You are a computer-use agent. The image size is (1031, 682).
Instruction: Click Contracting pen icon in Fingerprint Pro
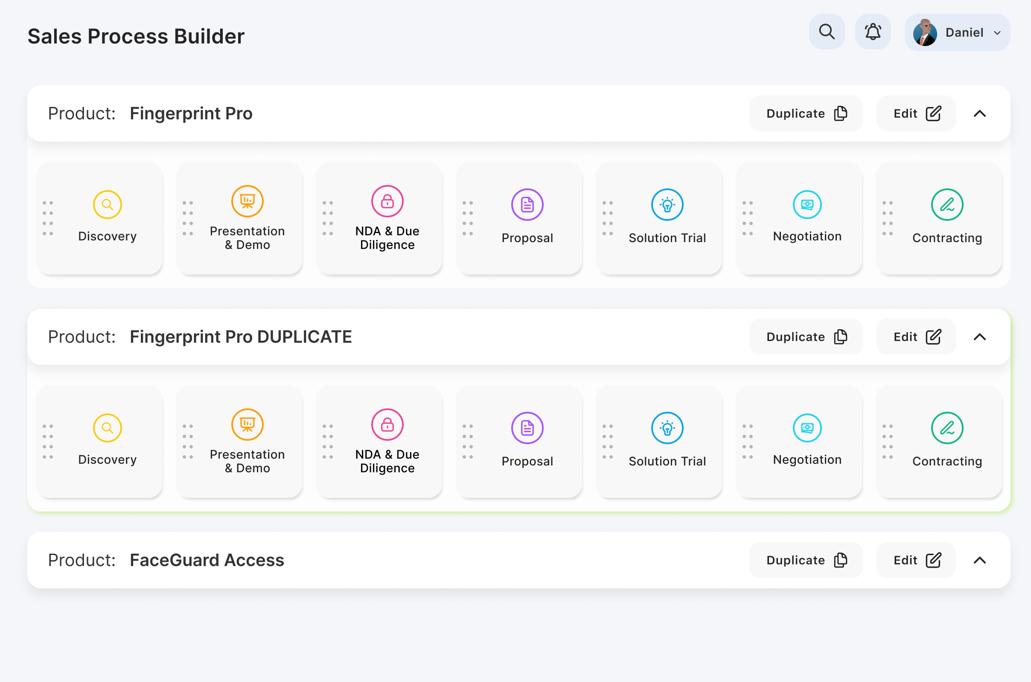click(x=947, y=205)
